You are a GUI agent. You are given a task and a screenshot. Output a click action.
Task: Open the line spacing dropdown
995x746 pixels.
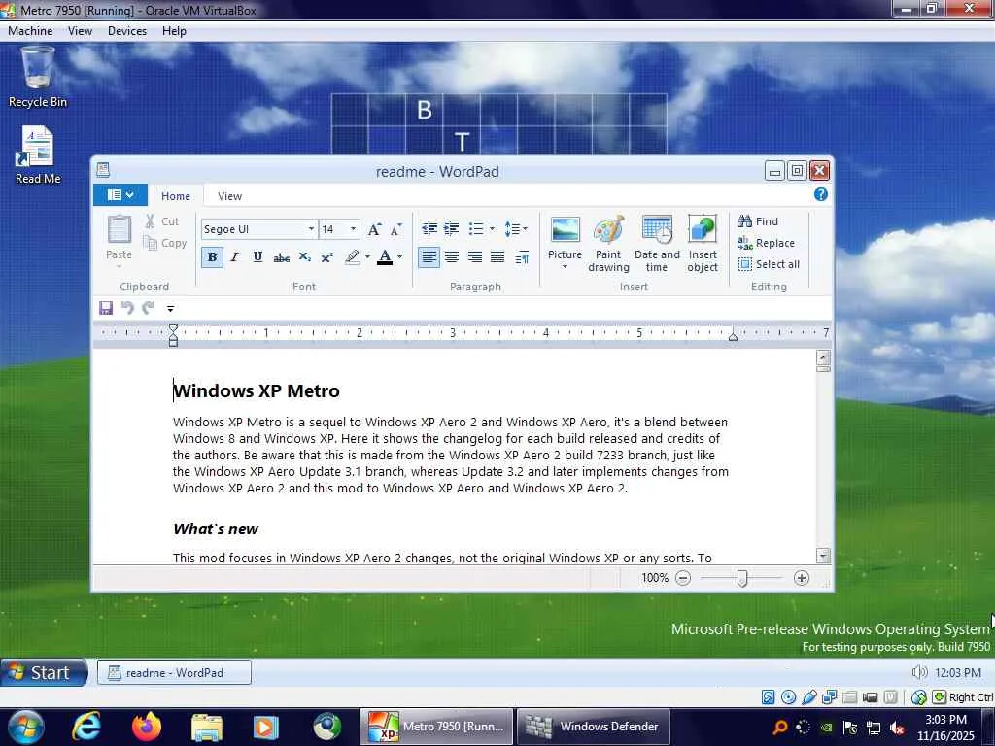(516, 229)
